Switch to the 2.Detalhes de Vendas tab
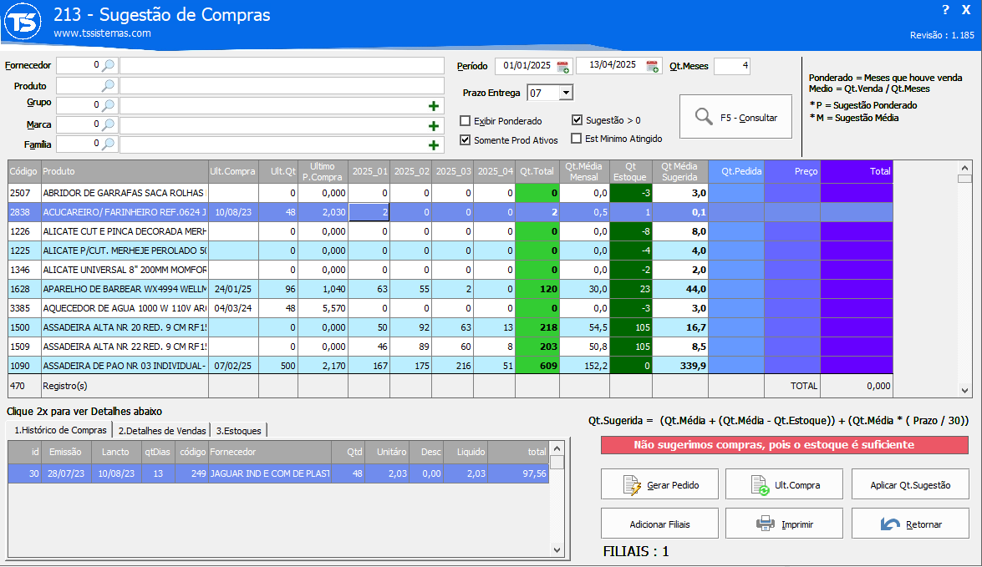This screenshot has width=982, height=567. click(161, 431)
